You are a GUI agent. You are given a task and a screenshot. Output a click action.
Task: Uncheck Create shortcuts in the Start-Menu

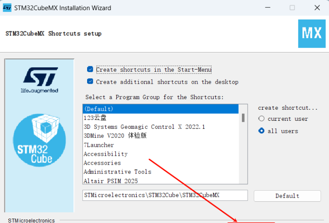(90, 69)
